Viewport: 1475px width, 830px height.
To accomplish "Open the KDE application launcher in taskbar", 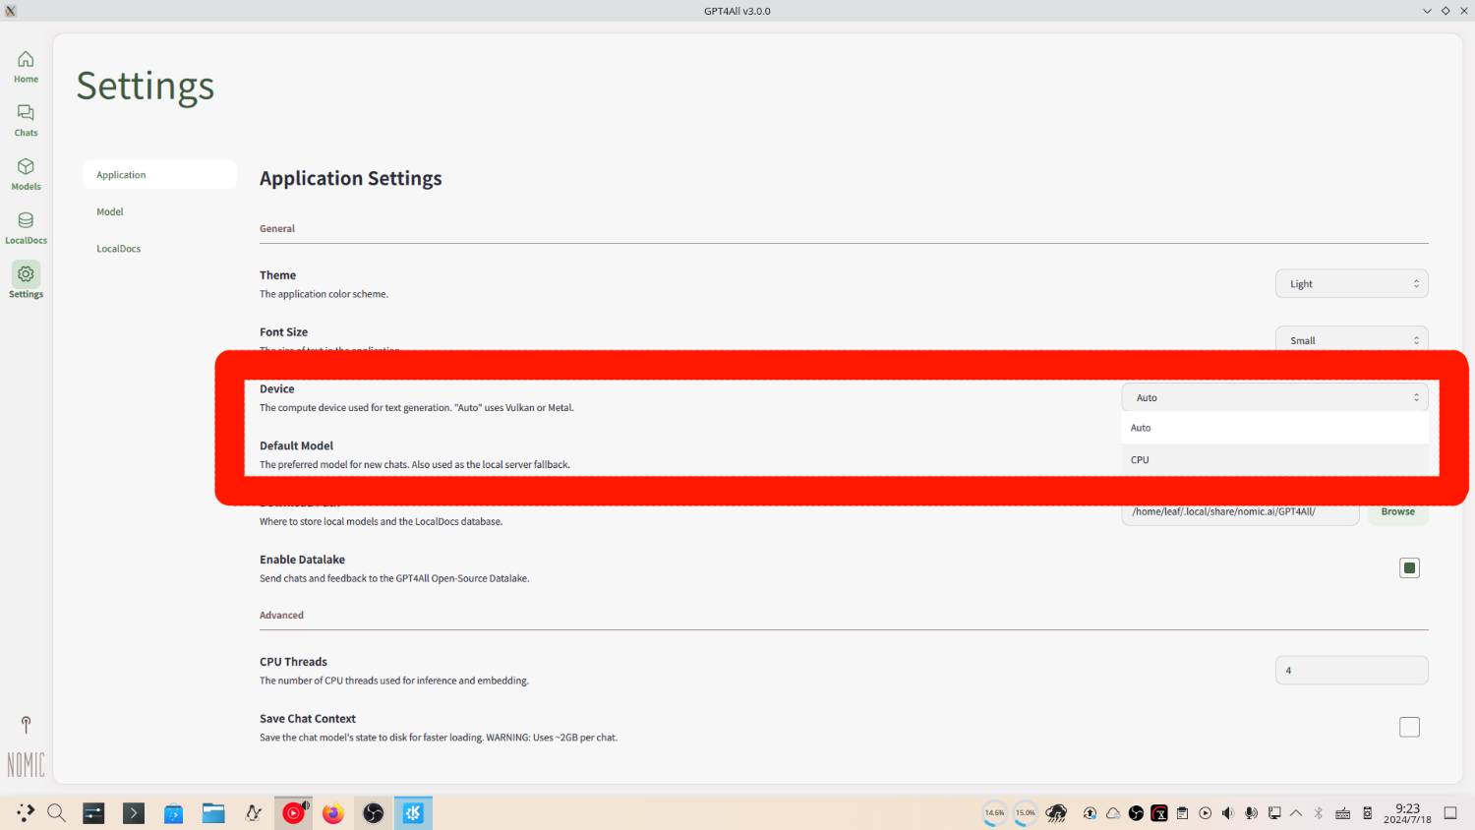I will [26, 813].
